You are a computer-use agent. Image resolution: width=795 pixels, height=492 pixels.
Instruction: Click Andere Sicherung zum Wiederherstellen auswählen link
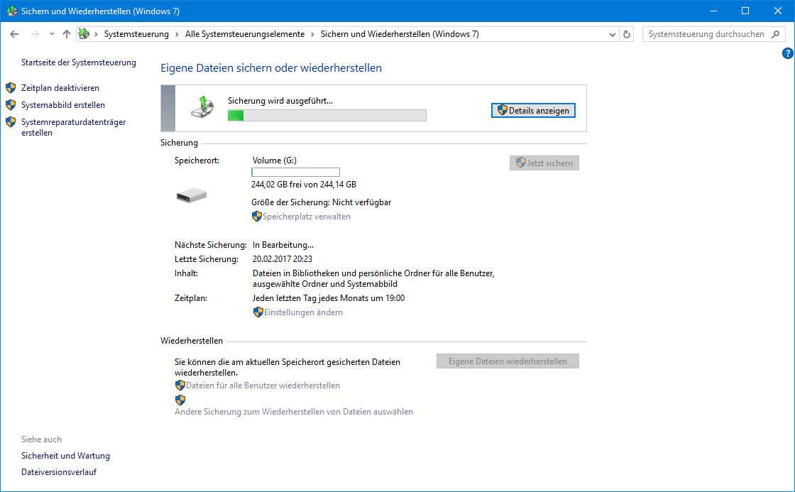(x=294, y=412)
